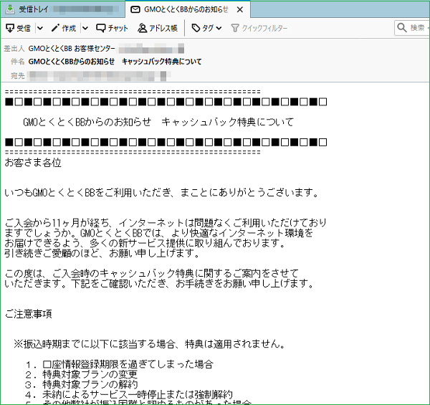The height and width of the screenshot is (405, 430).
Task: Click the line いつもGMOとくとくBBをご利用いただき
Action: click(162, 193)
